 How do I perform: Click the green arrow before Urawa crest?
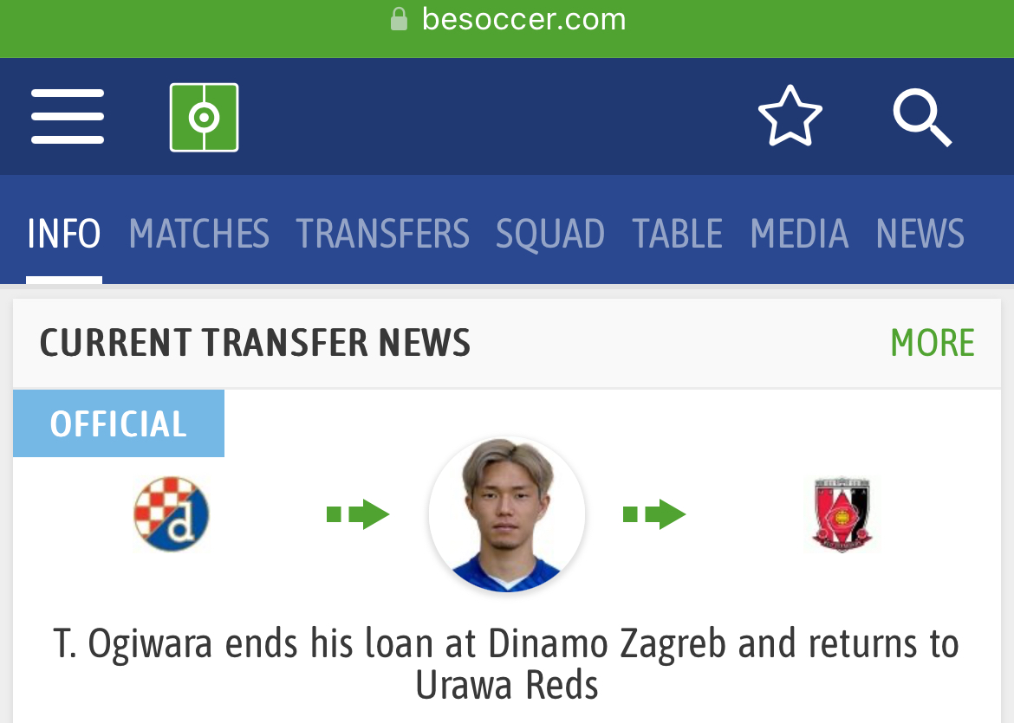[x=654, y=514]
